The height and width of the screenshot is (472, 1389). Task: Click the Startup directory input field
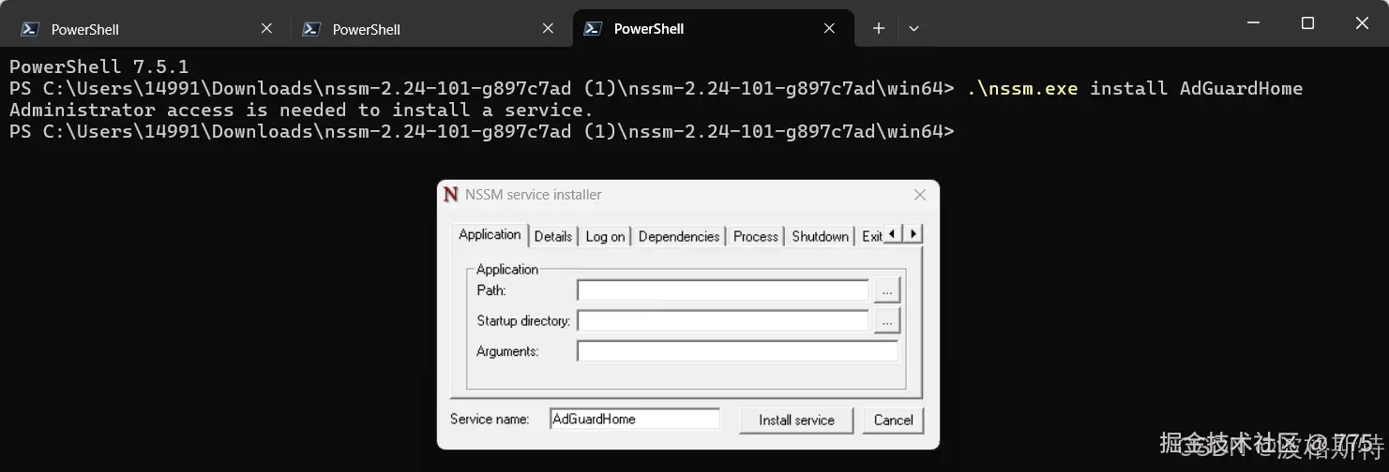723,321
